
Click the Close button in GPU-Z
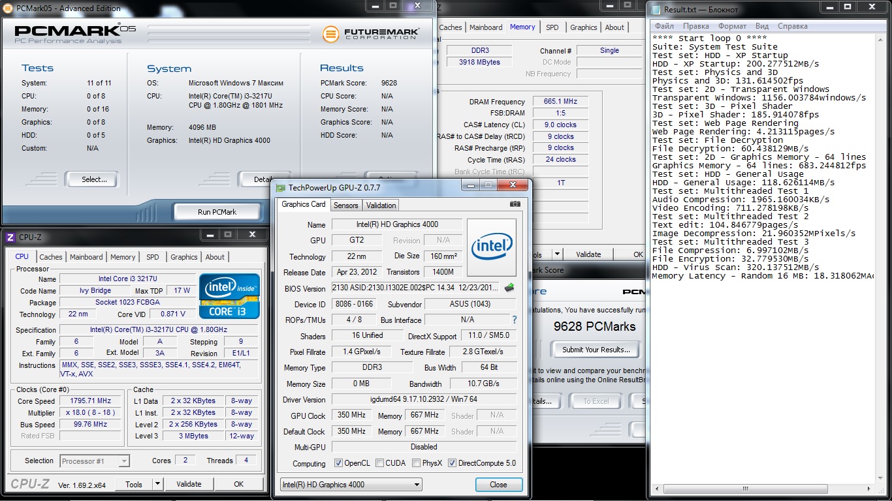pyautogui.click(x=498, y=485)
